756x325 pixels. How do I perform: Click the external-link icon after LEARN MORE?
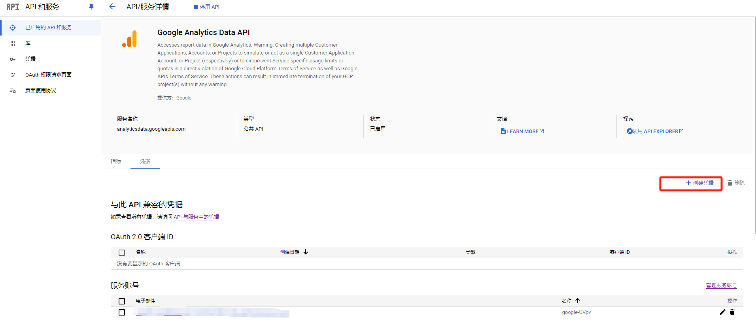pos(542,131)
